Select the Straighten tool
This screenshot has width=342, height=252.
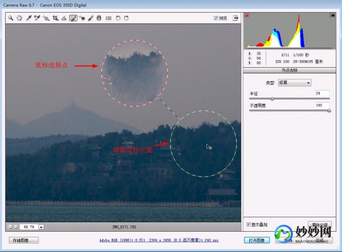point(64,18)
